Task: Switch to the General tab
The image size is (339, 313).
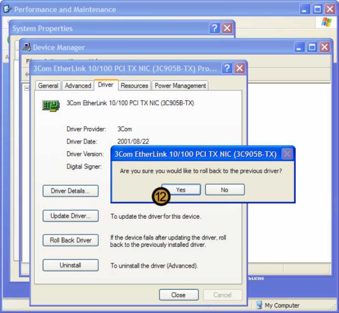Action: (48, 85)
